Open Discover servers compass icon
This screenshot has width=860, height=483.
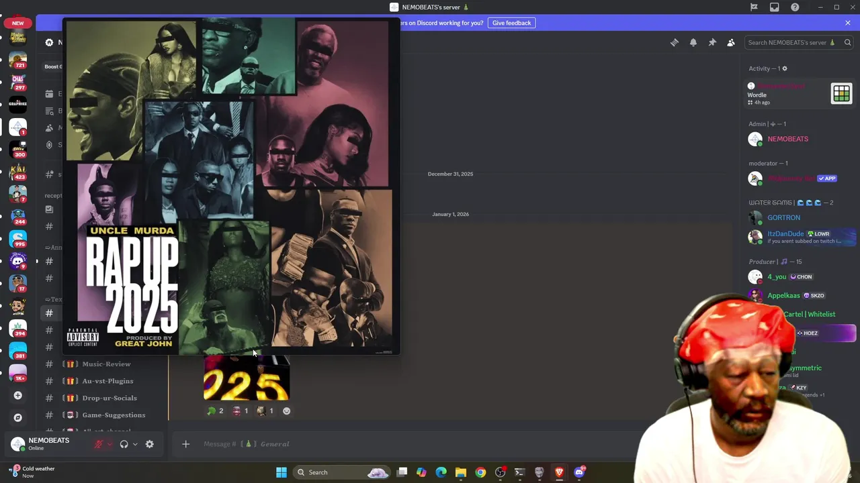[x=17, y=417]
